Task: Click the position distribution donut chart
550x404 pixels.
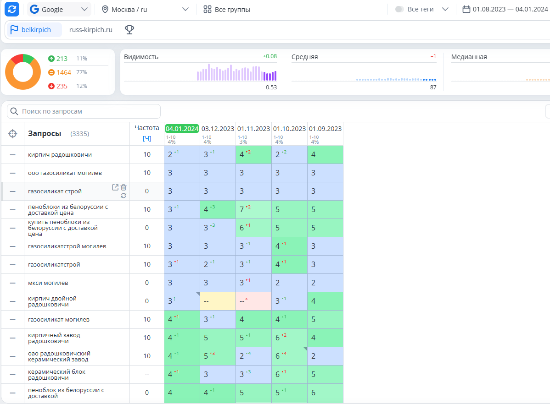Action: [x=23, y=72]
